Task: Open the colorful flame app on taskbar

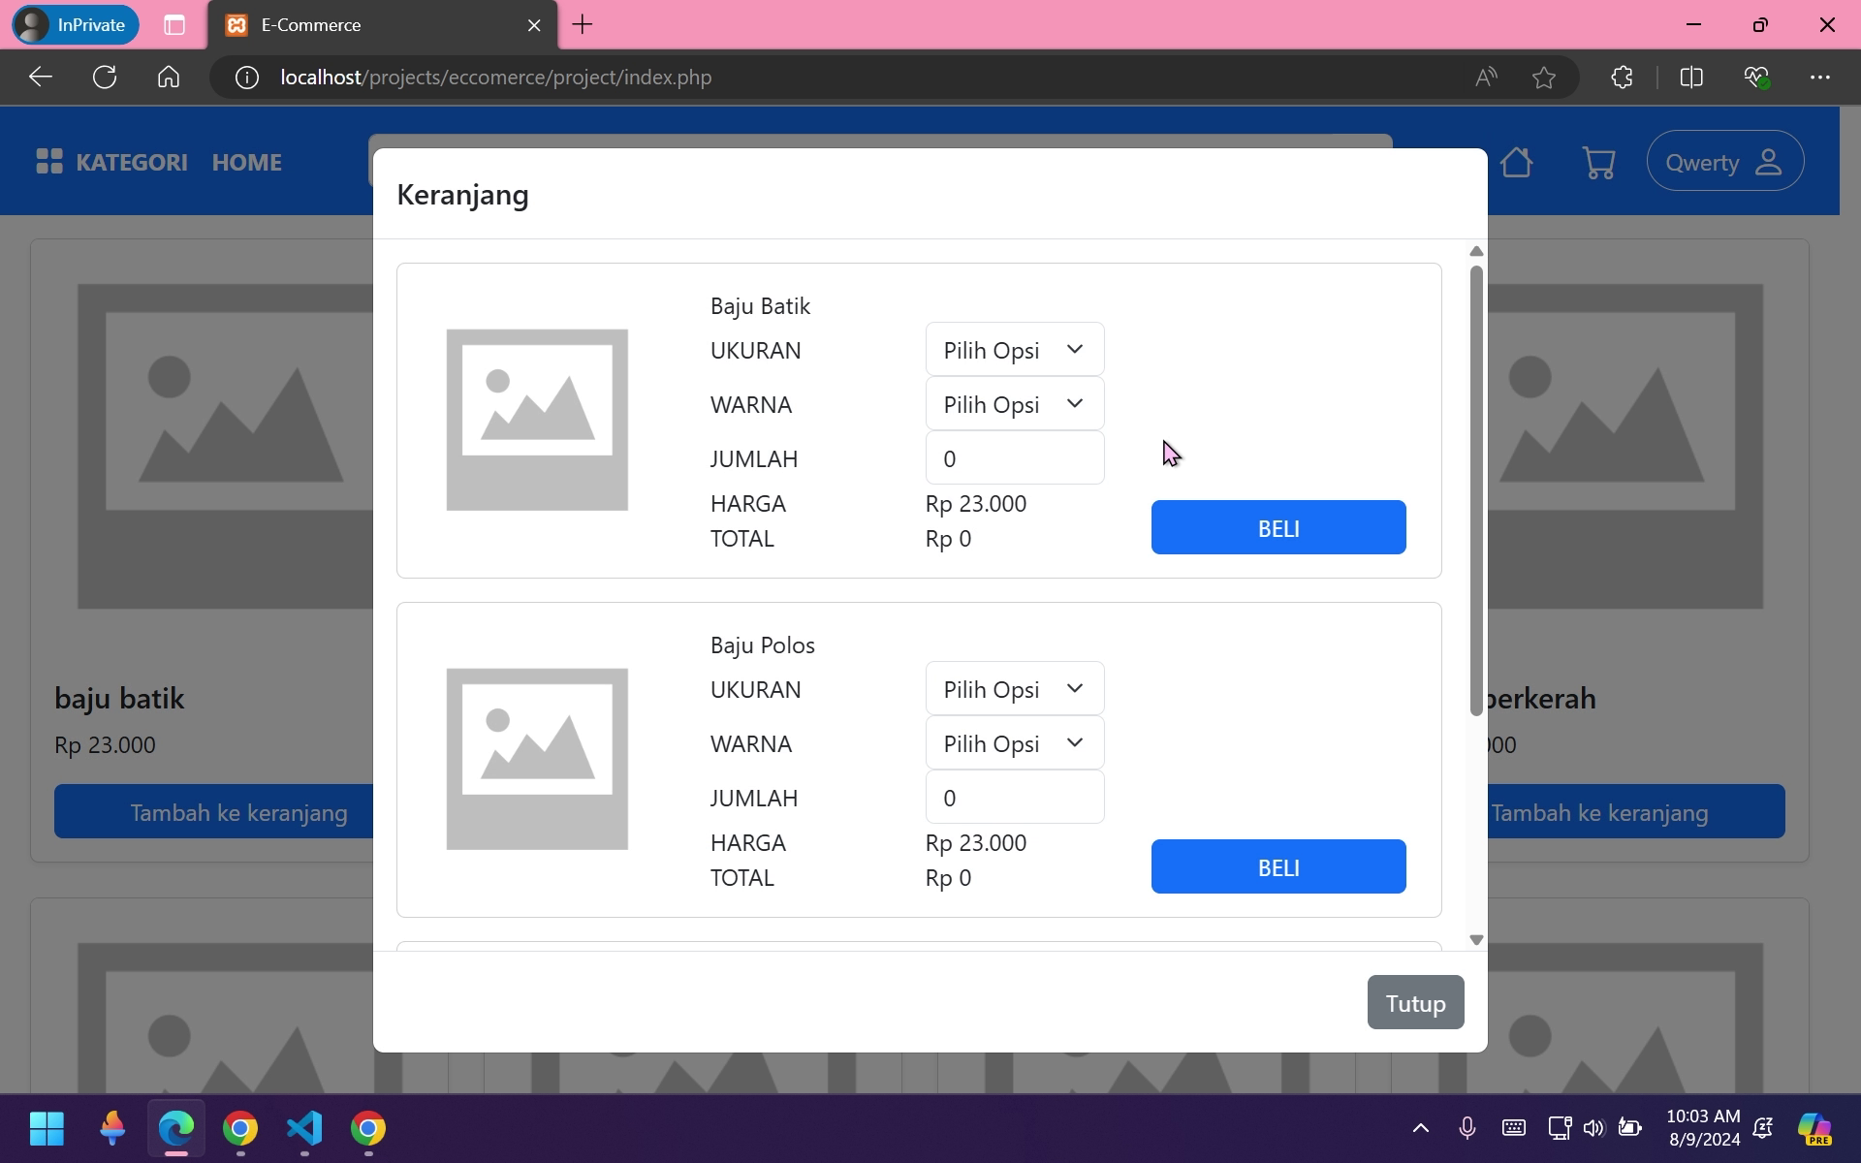Action: (112, 1128)
